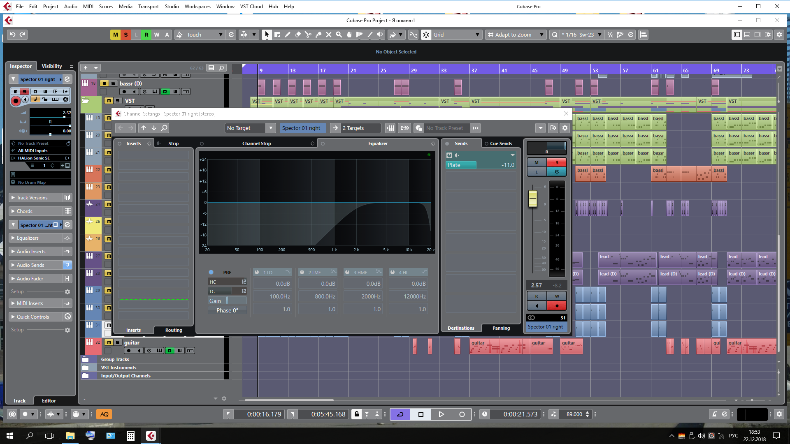Select the Zoom magnifier tool
The height and width of the screenshot is (444, 790).
339,35
